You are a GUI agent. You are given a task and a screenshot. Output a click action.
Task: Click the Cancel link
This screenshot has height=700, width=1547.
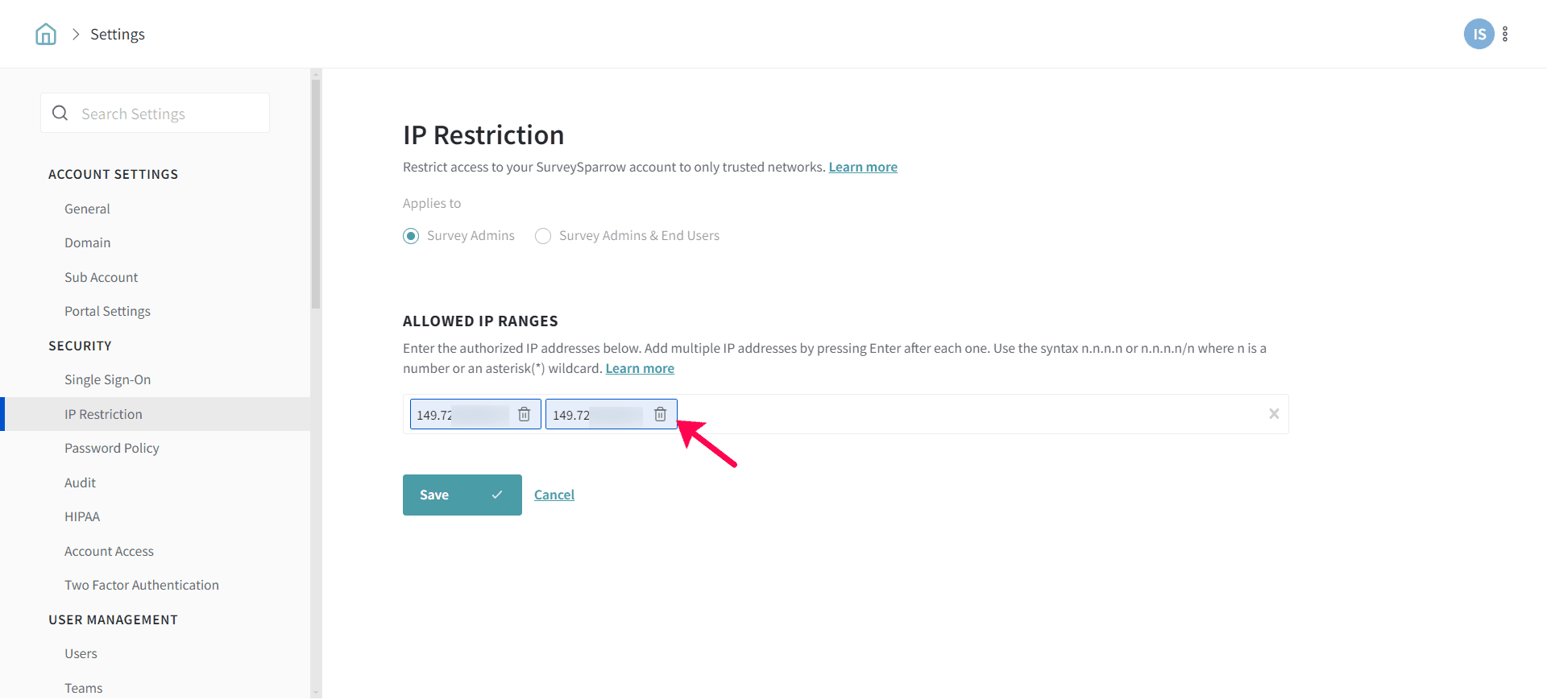554,495
